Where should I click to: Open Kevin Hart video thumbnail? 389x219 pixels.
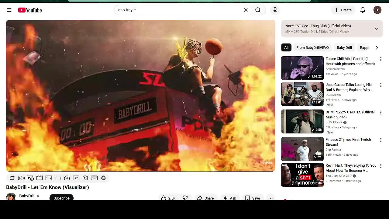[302, 175]
